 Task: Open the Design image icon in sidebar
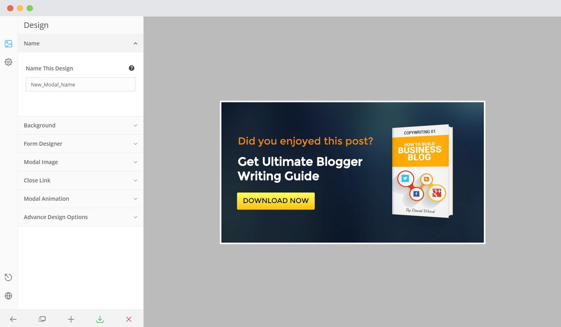(8, 44)
